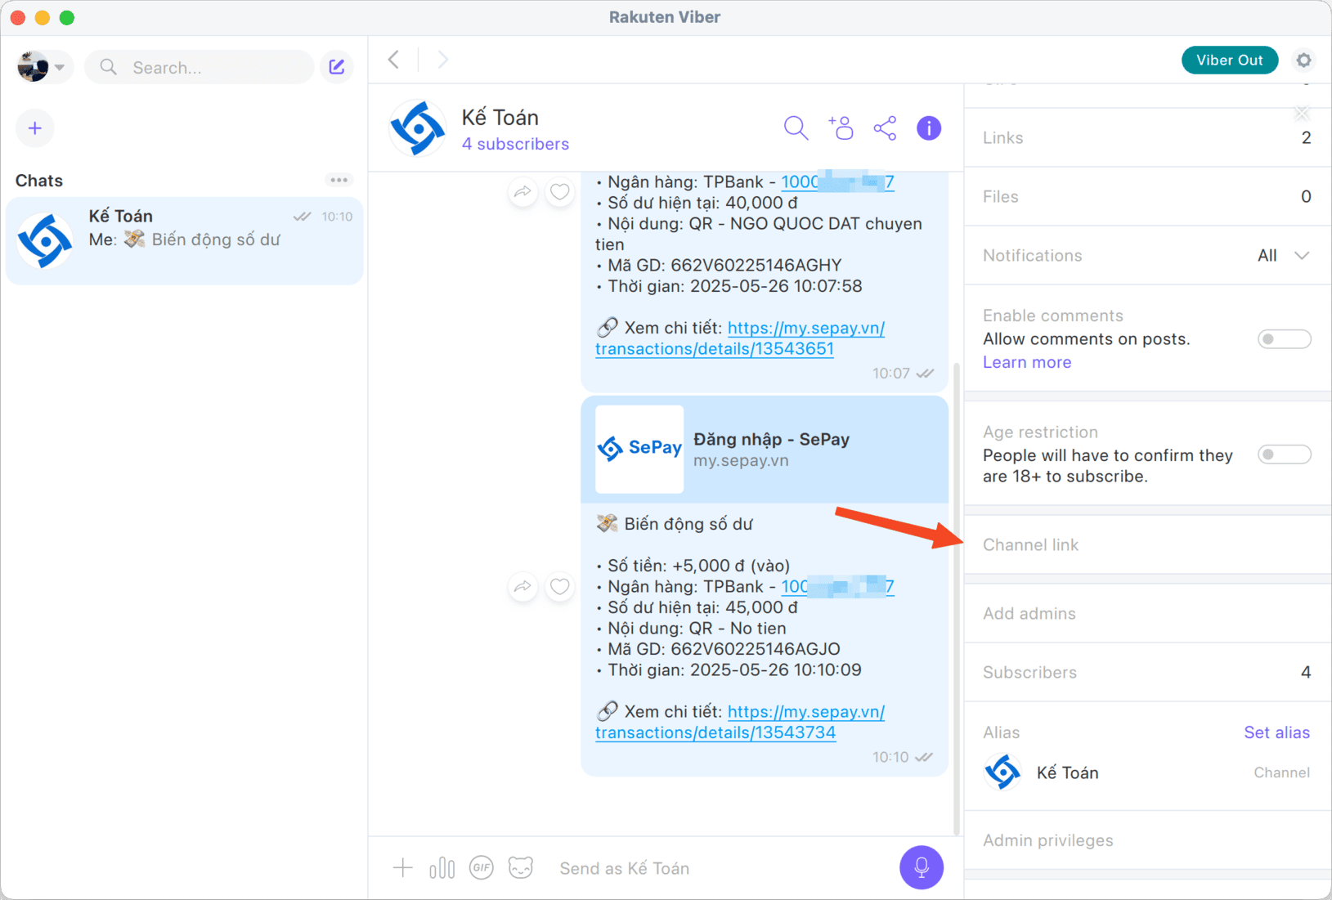1332x900 pixels.
Task: Go back with the left navigation arrow
Action: tap(394, 60)
